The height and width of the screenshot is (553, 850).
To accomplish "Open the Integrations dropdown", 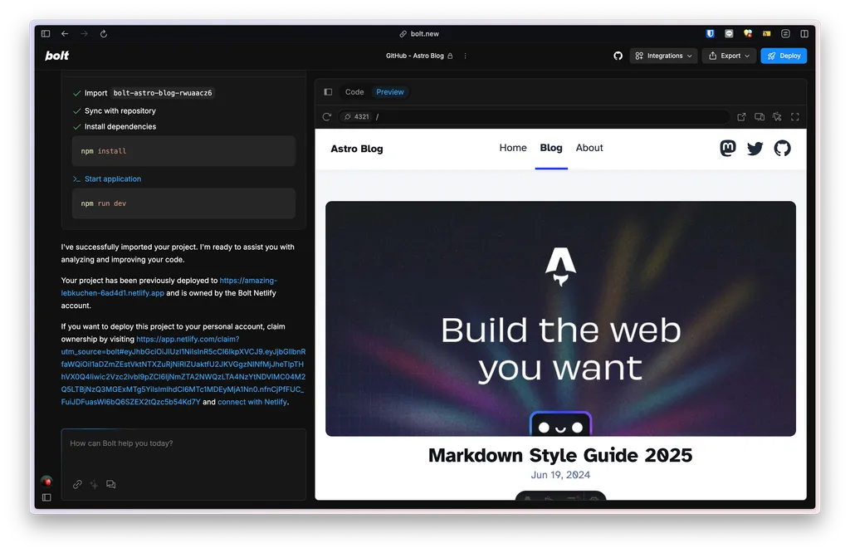I will 663,56.
